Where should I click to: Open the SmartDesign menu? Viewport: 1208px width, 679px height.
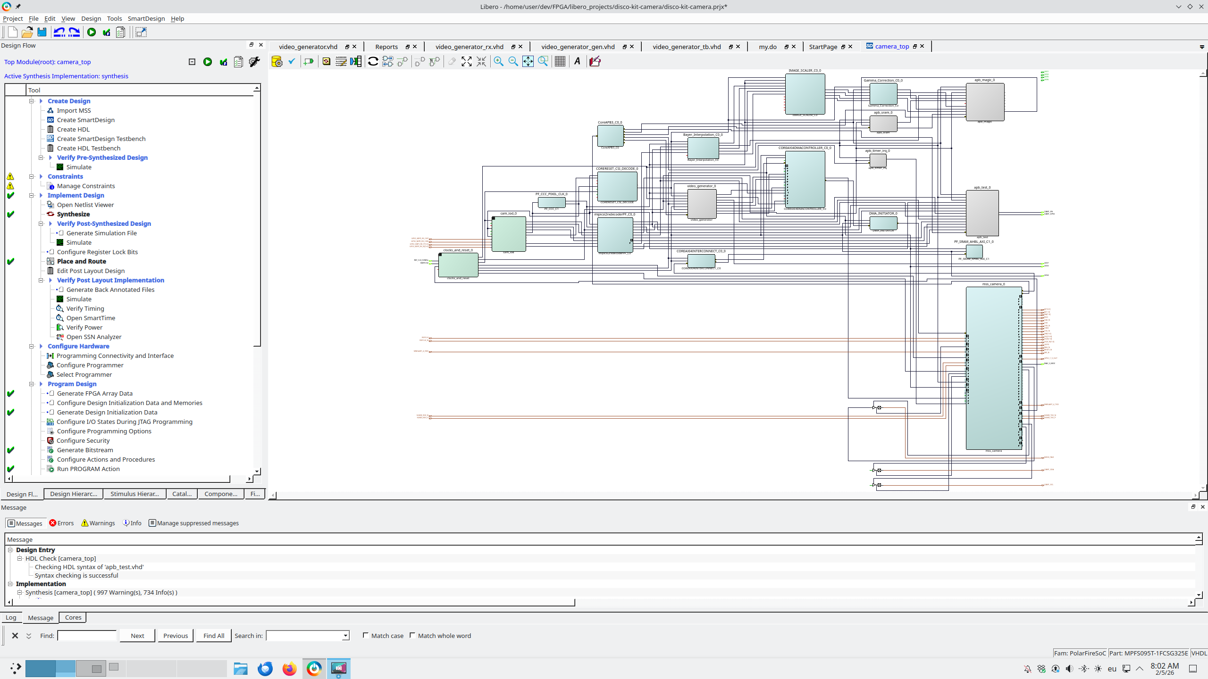point(146,18)
